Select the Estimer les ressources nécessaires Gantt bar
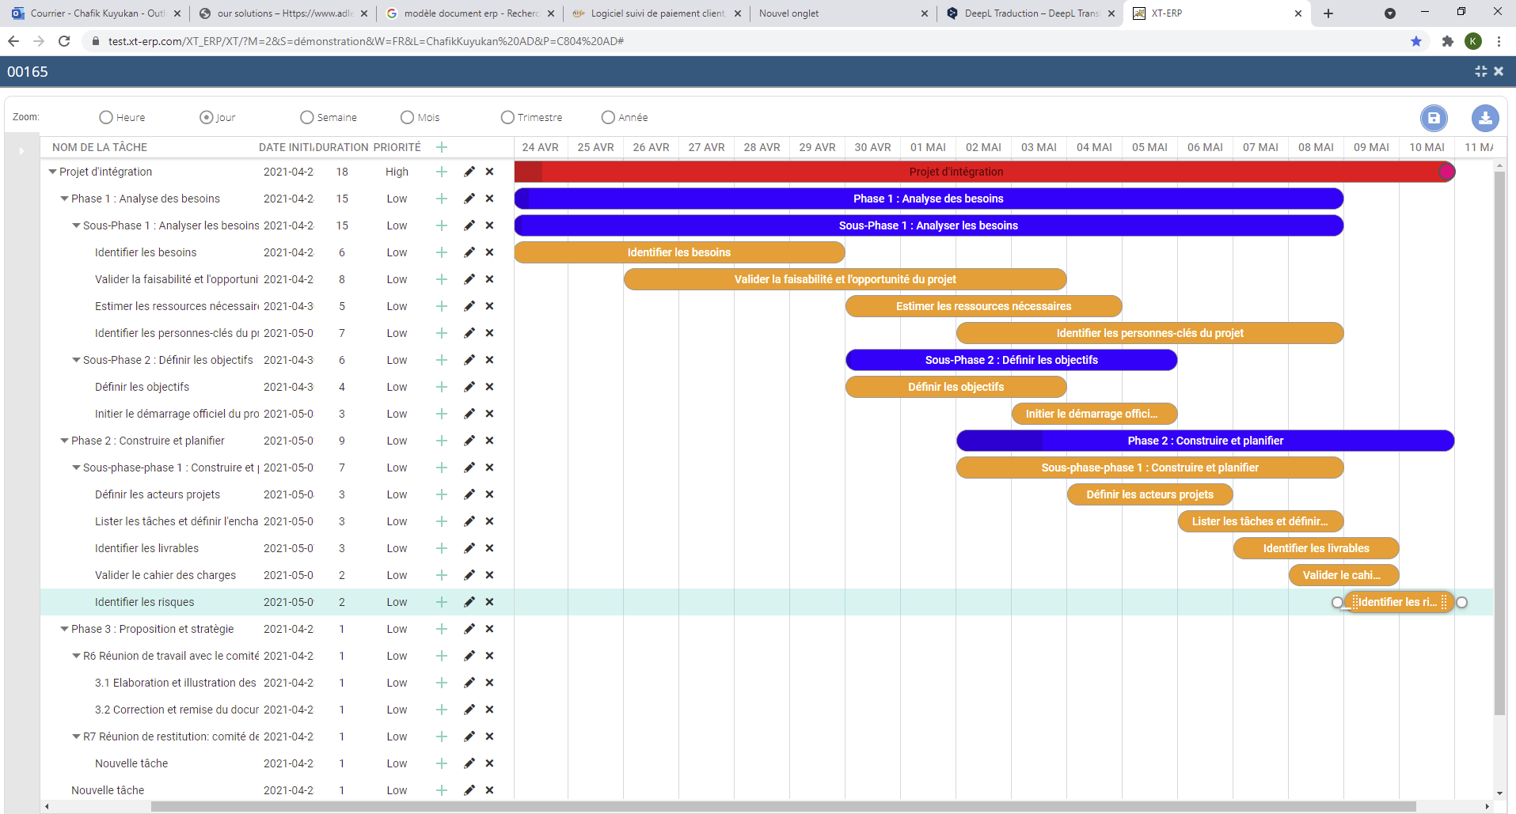 coord(983,306)
